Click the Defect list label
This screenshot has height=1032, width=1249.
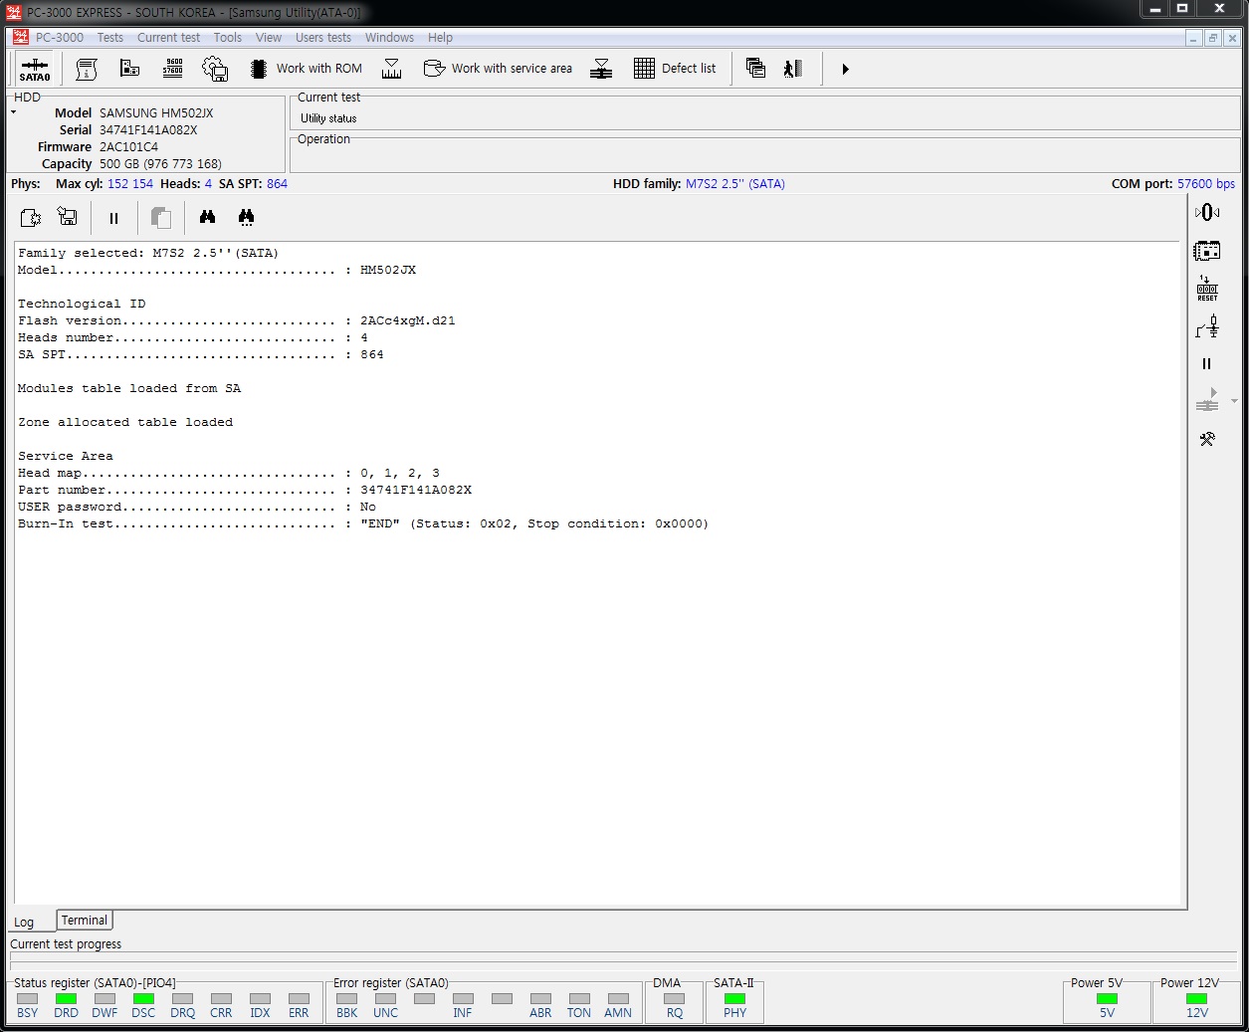pos(689,69)
